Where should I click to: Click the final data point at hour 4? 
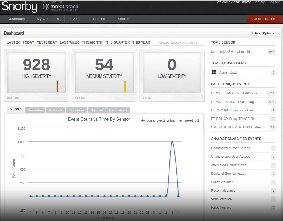(178, 196)
